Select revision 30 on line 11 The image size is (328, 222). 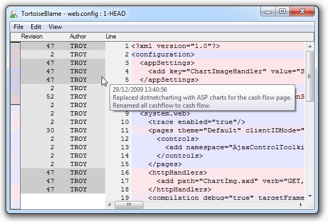(x=50, y=130)
